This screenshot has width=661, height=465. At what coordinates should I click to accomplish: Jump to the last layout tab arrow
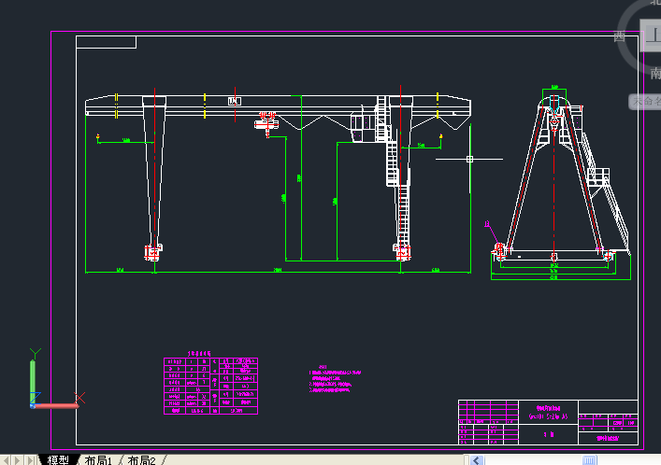click(30, 460)
